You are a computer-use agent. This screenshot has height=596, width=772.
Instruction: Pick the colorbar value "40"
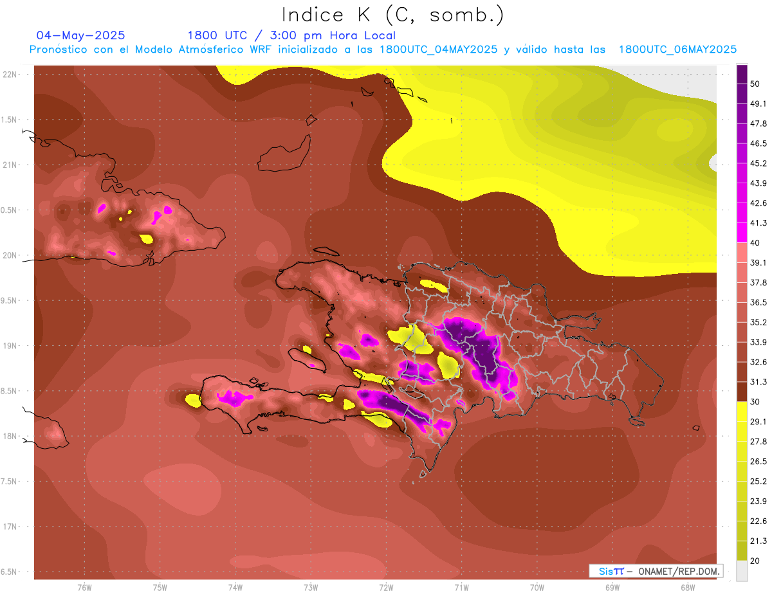coord(757,242)
